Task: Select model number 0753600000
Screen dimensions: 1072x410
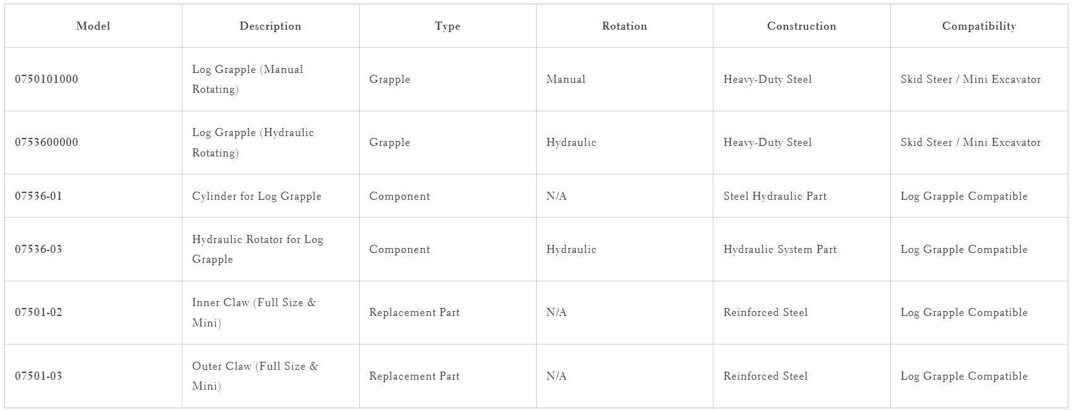Action: pyautogui.click(x=46, y=142)
